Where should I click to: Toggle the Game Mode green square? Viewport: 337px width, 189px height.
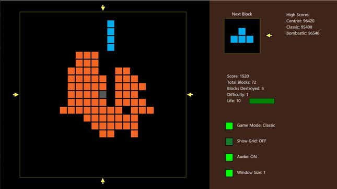(229, 126)
